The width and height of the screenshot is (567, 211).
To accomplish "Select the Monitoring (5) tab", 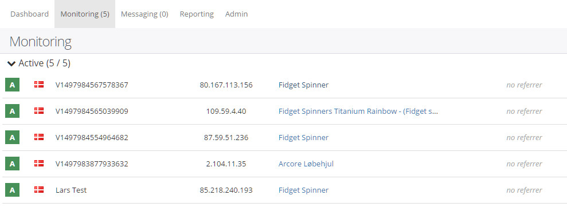I will 85,14.
